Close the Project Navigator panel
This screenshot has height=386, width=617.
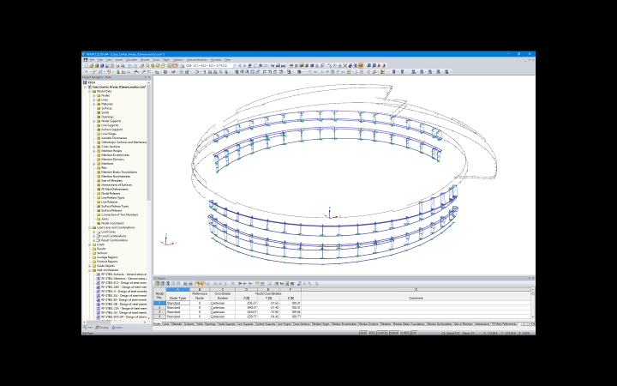[x=149, y=77]
